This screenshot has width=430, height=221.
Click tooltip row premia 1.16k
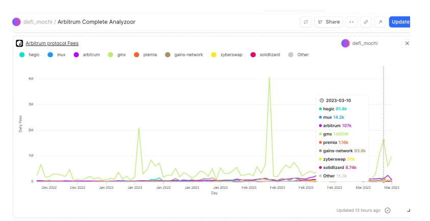click(x=334, y=142)
